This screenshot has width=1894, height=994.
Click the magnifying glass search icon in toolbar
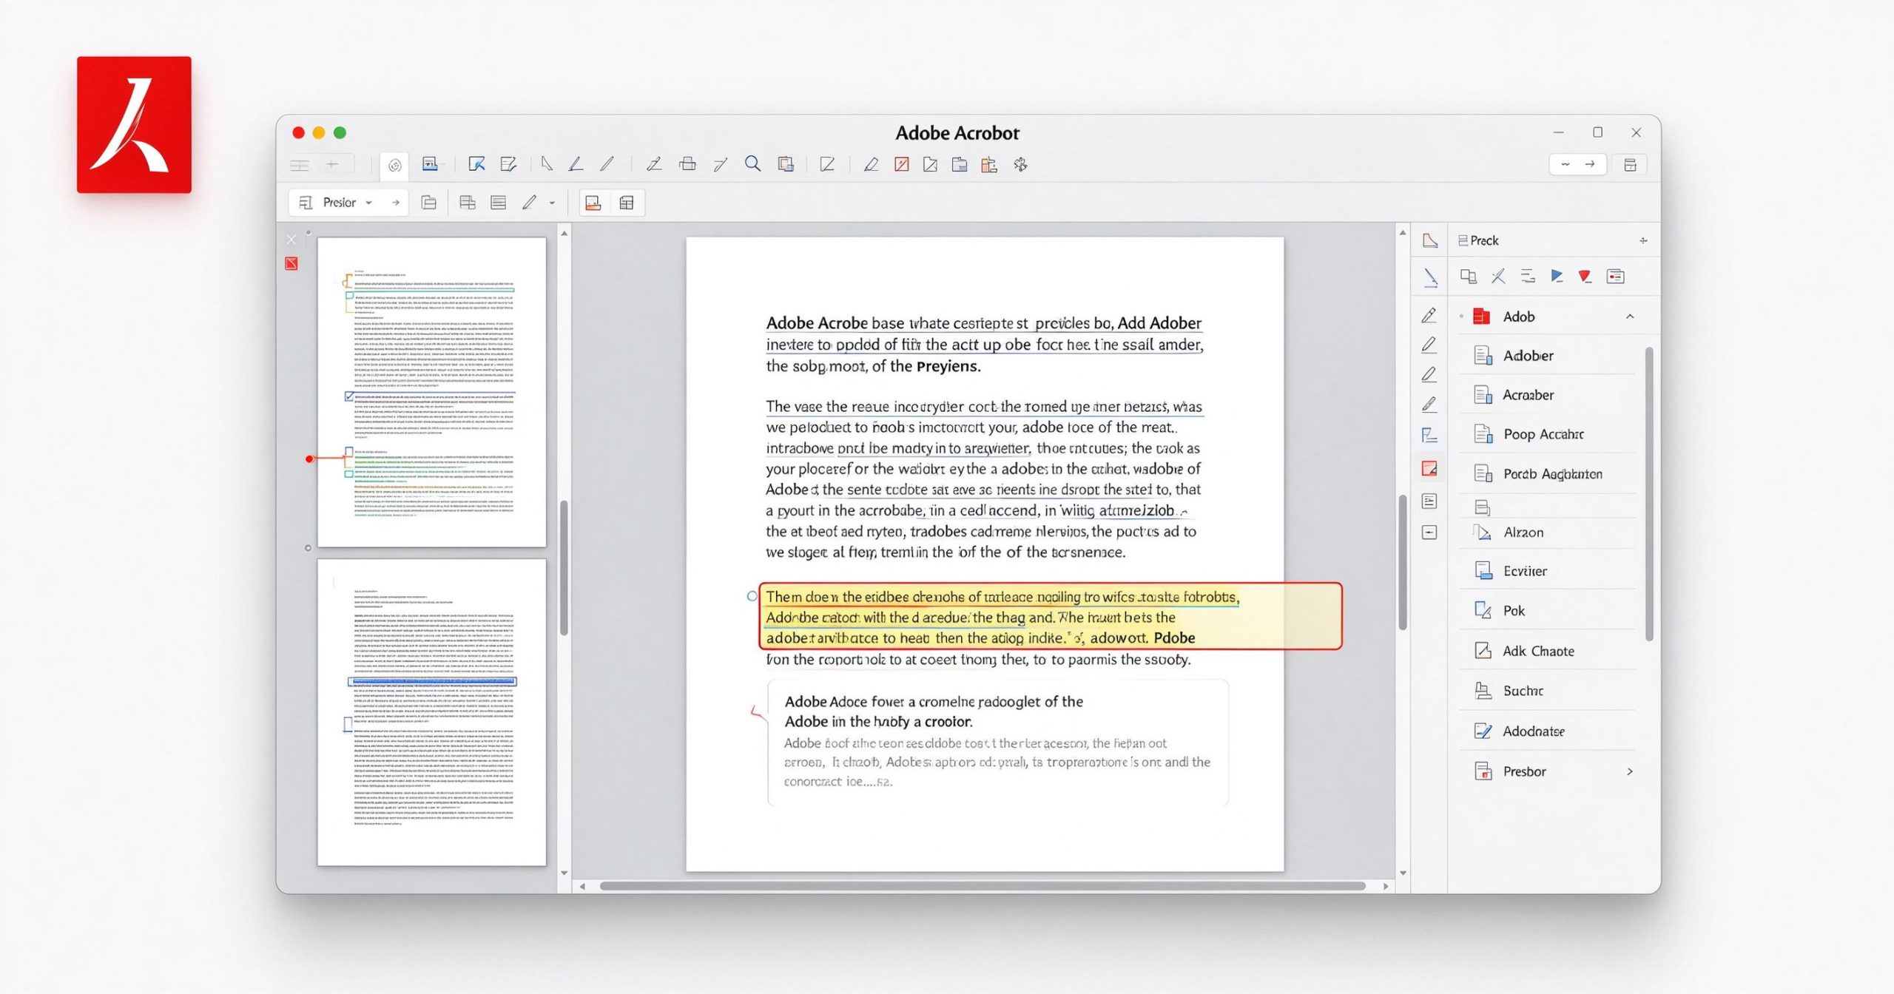(752, 164)
